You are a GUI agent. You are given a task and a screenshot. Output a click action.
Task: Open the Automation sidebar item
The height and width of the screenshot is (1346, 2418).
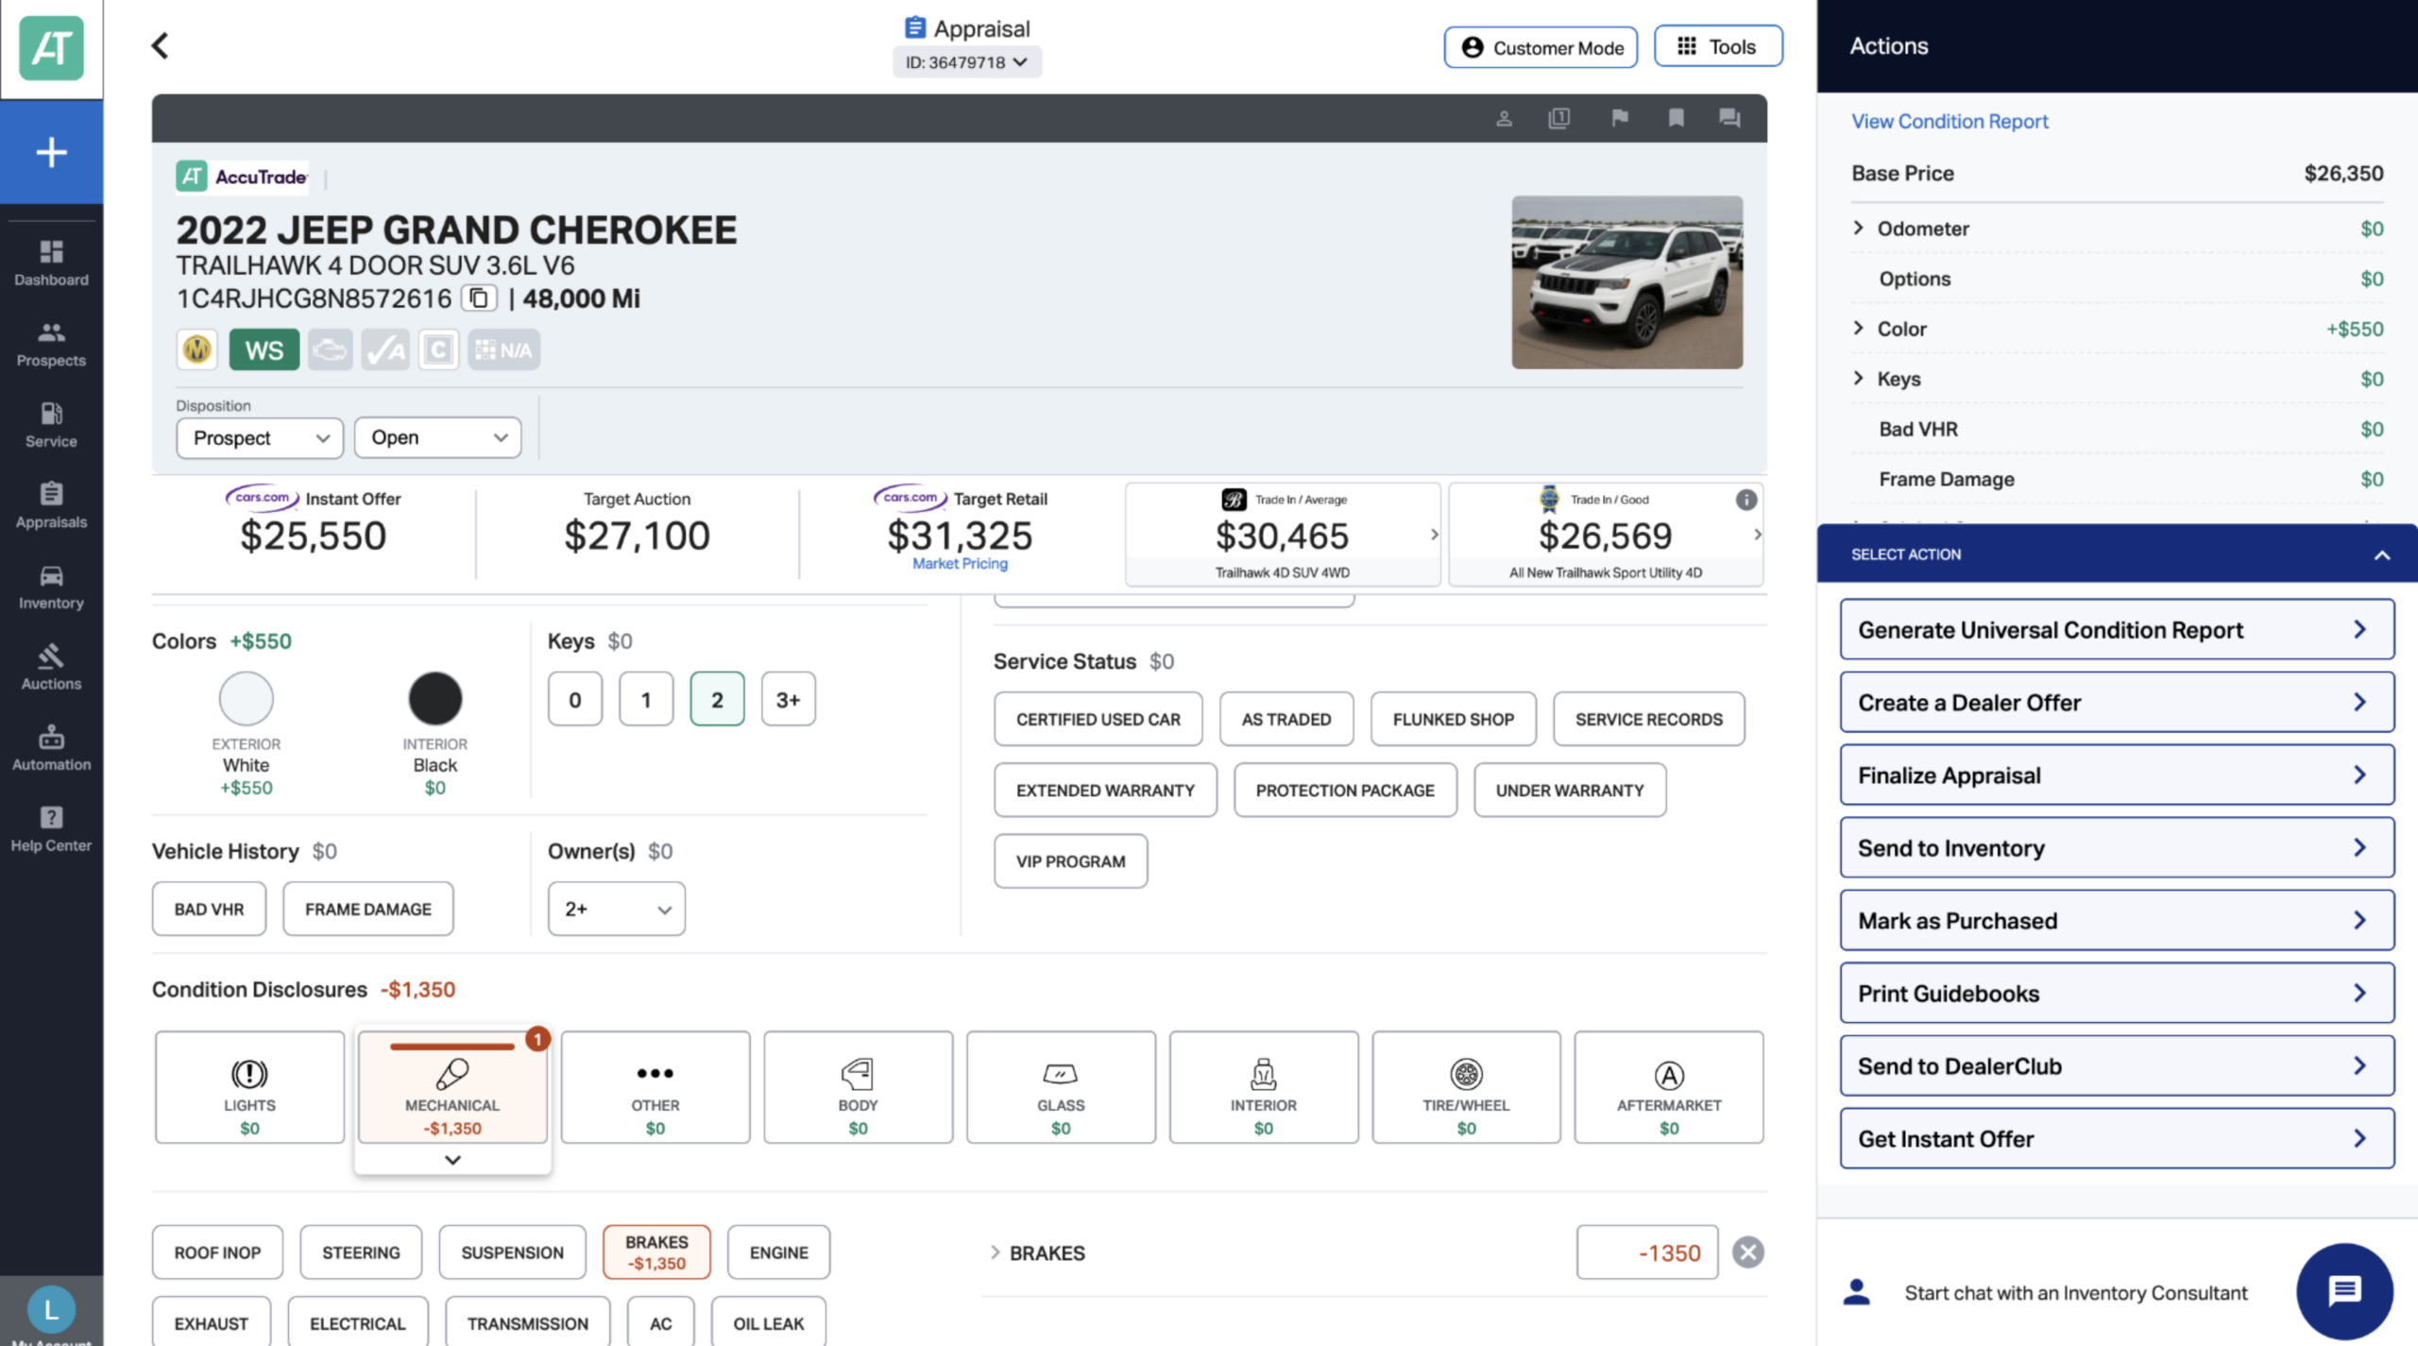click(x=51, y=747)
